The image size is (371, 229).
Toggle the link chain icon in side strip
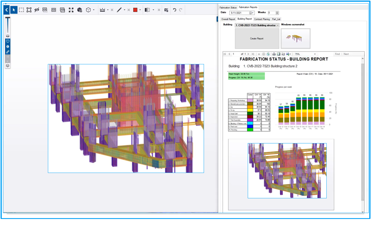point(8,52)
